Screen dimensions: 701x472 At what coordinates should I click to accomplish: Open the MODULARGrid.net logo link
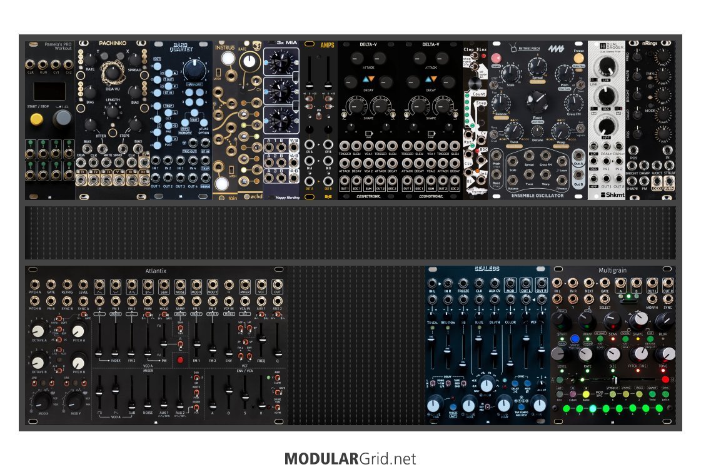click(x=350, y=459)
